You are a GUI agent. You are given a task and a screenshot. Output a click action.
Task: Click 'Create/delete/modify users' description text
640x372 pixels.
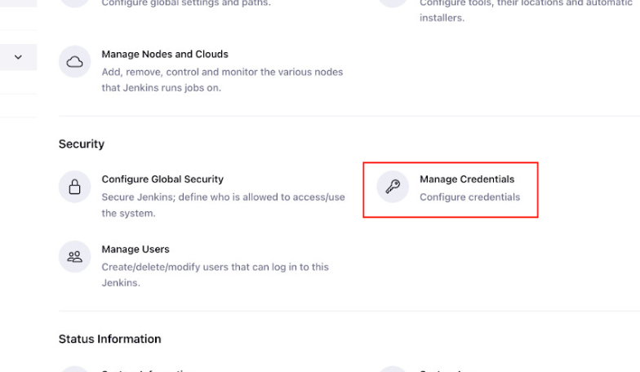point(215,267)
